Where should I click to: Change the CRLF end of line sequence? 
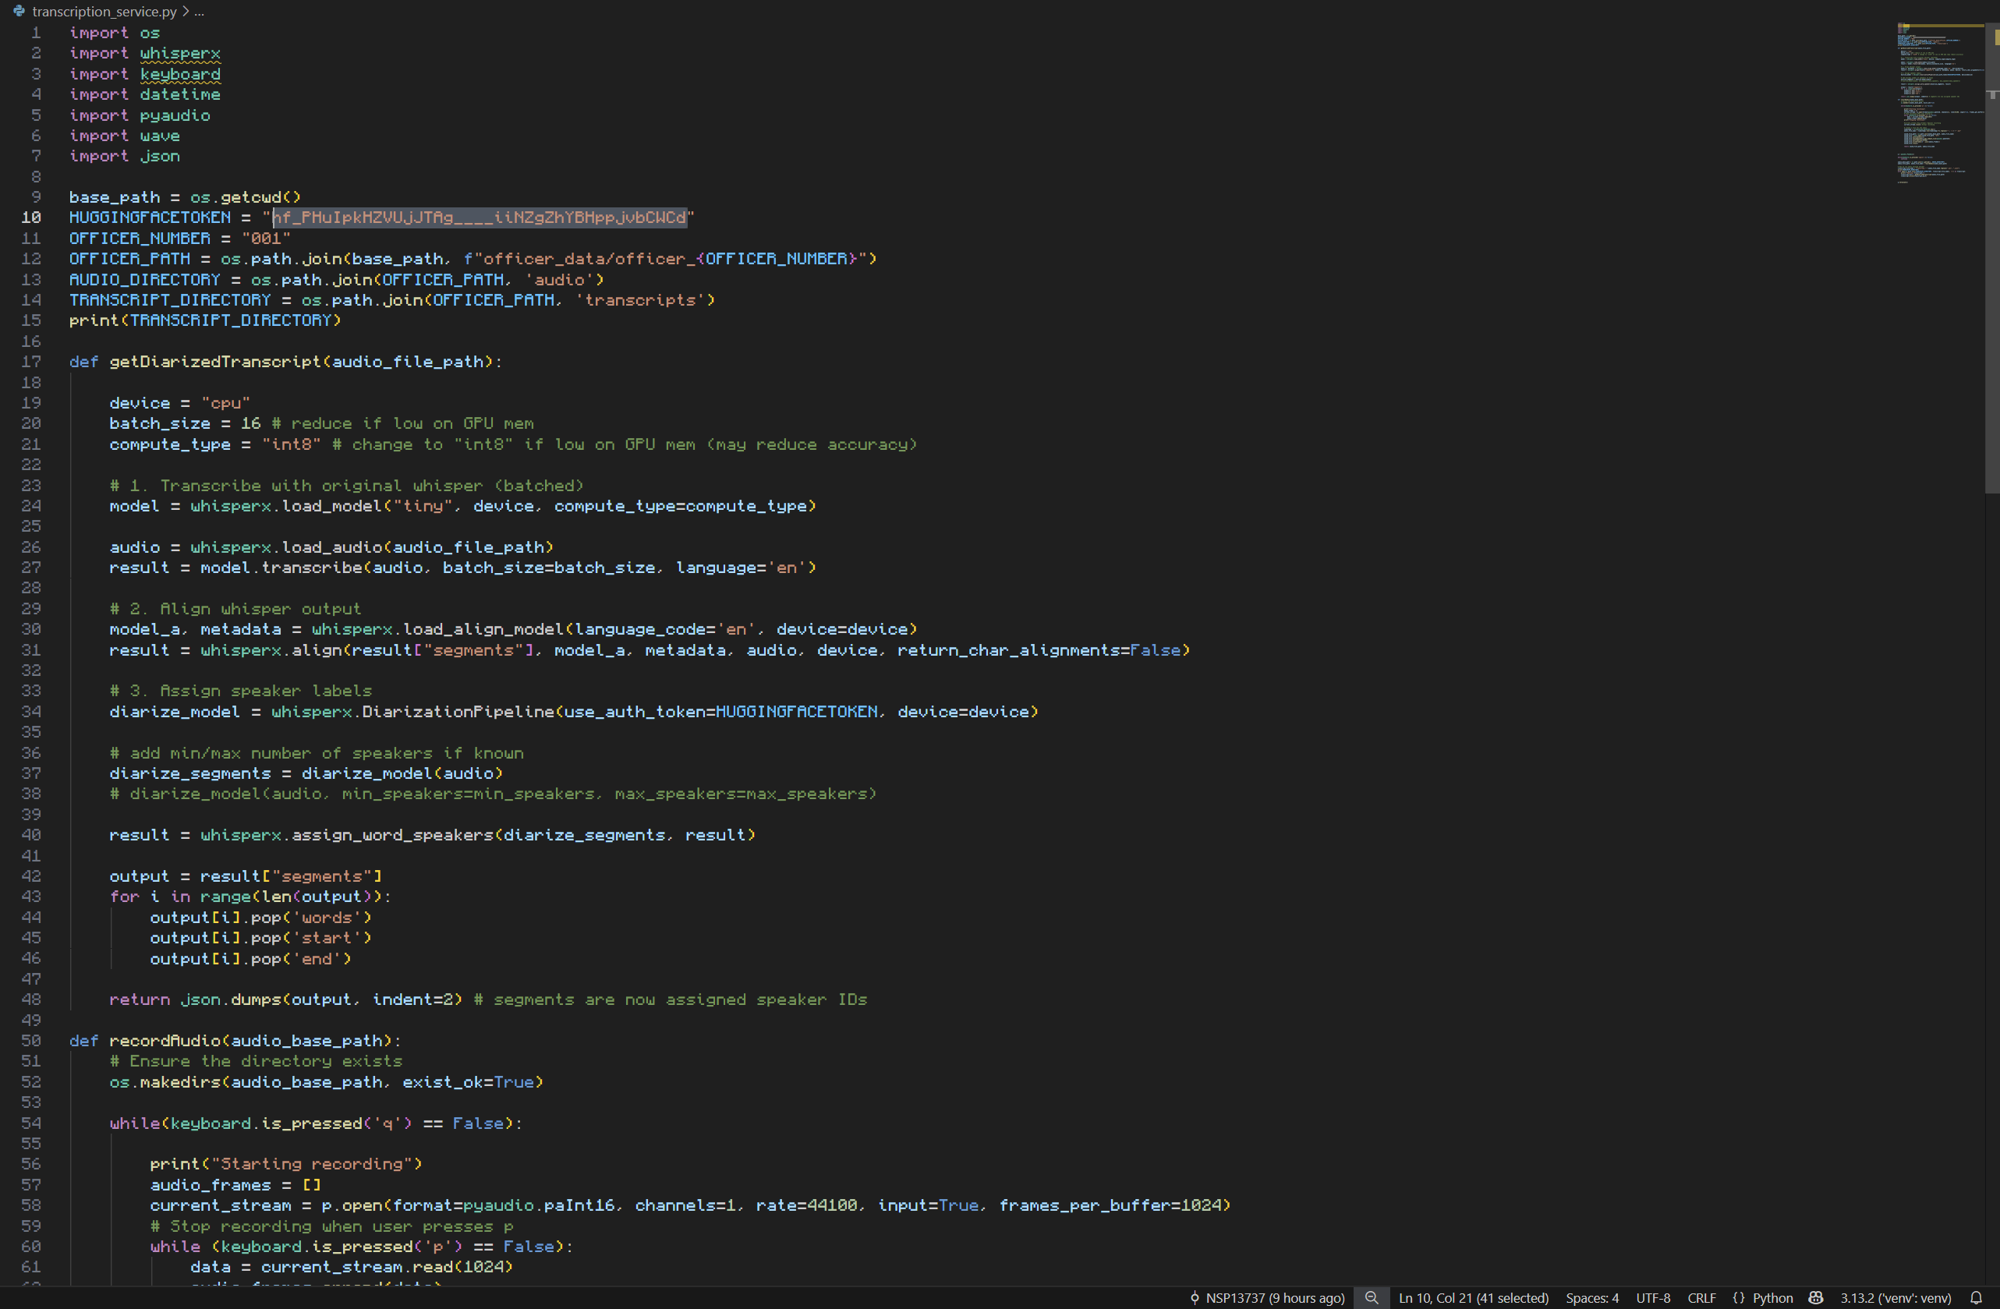coord(1701,1297)
